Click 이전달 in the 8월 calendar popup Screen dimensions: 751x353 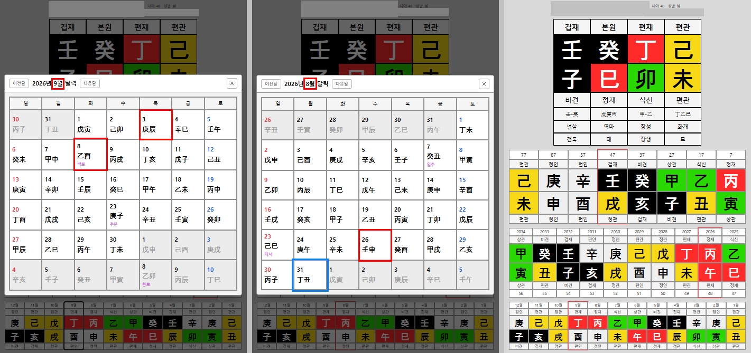click(x=272, y=83)
